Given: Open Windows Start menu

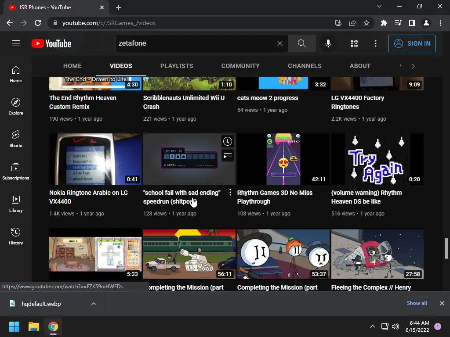Looking at the screenshot, I should [14, 326].
